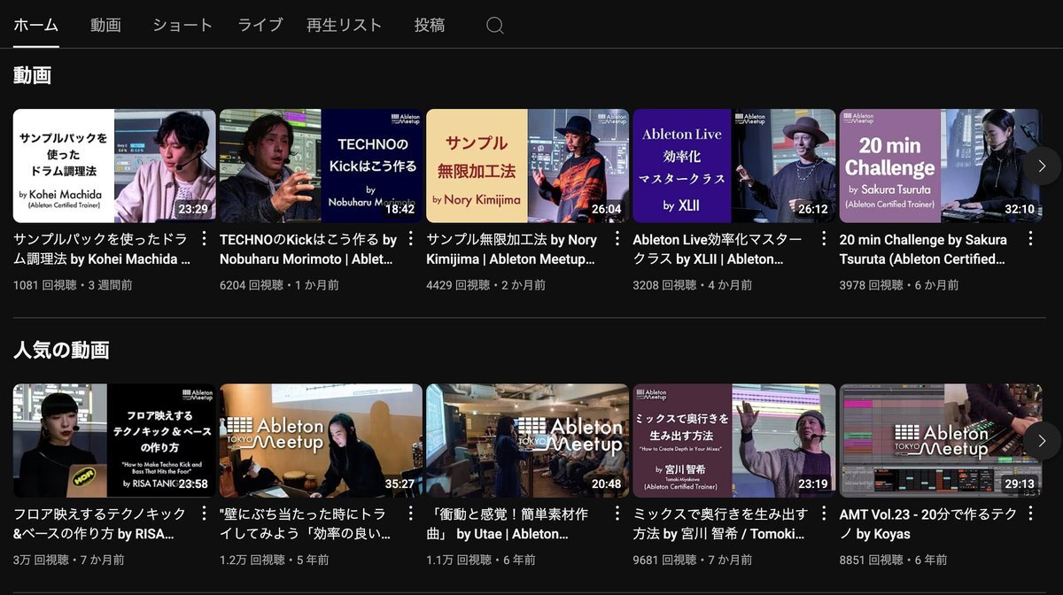Click the text 6204 回視聴・1 か月前
This screenshot has width=1063, height=595.
(x=279, y=285)
